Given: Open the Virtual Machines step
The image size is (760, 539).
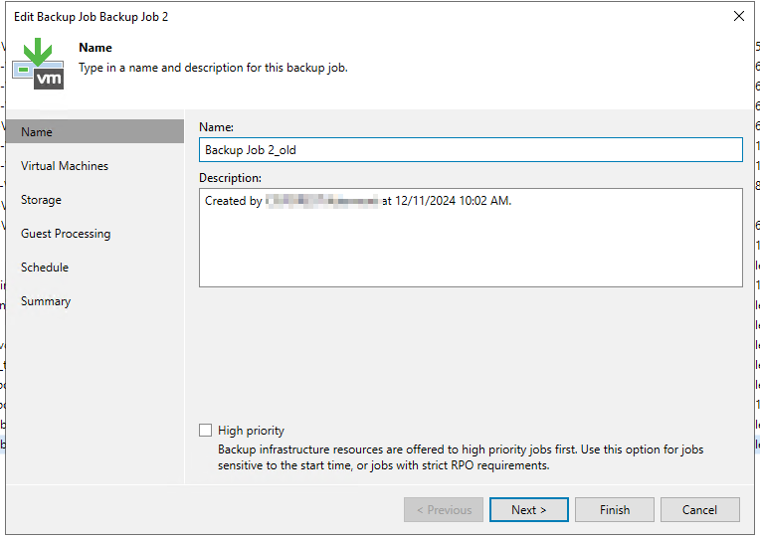Looking at the screenshot, I should pyautogui.click(x=65, y=166).
